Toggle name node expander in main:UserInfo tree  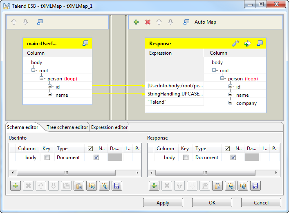coord(49,95)
